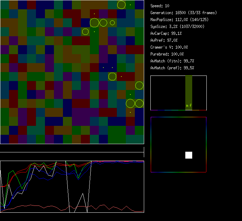This screenshot has width=242, height=221.
Task: Click the white square in the rainbow-bordered box
Action: click(x=188, y=155)
